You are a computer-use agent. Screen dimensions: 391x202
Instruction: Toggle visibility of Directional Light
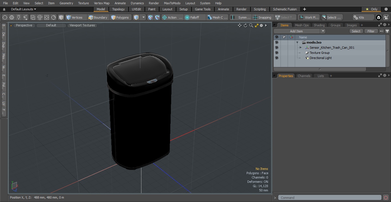pyautogui.click(x=277, y=58)
